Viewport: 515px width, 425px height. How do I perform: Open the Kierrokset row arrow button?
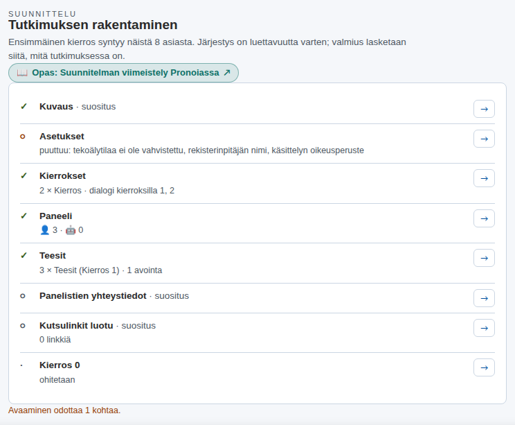[484, 178]
